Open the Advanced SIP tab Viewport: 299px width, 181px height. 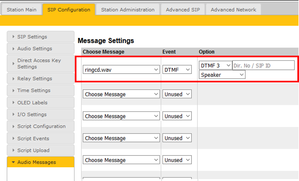click(x=183, y=10)
